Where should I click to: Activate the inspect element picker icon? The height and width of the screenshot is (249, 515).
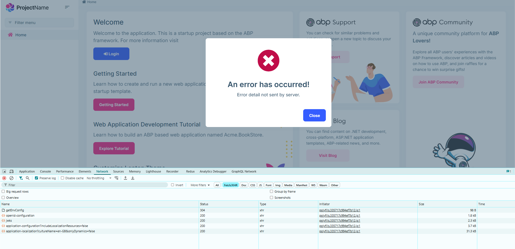[x=4, y=171]
